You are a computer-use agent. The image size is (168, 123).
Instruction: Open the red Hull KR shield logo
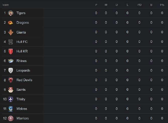click(11, 51)
